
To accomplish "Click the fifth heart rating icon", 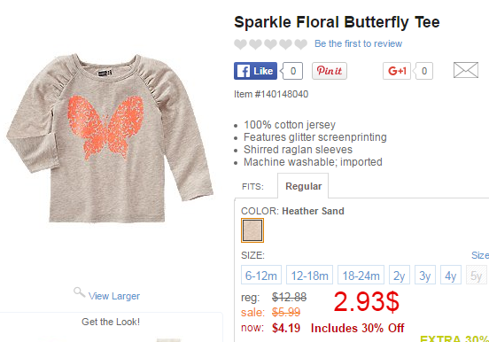I will pyautogui.click(x=301, y=44).
